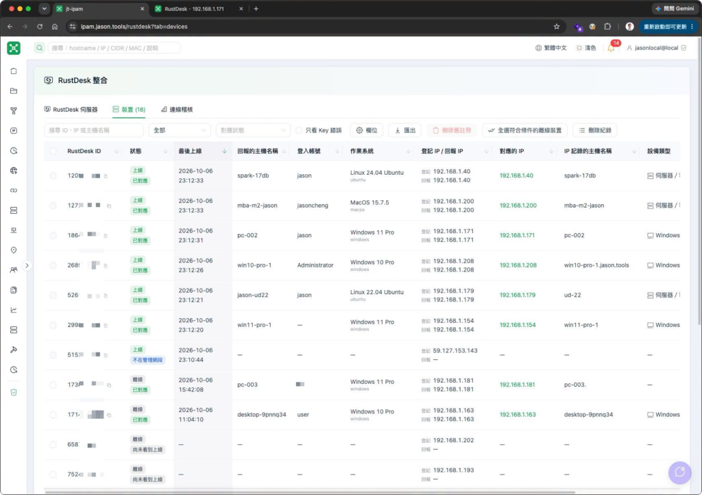702x495 pixels.
Task: Copy RustDesk ID of spark-17db row
Action: click(x=106, y=176)
